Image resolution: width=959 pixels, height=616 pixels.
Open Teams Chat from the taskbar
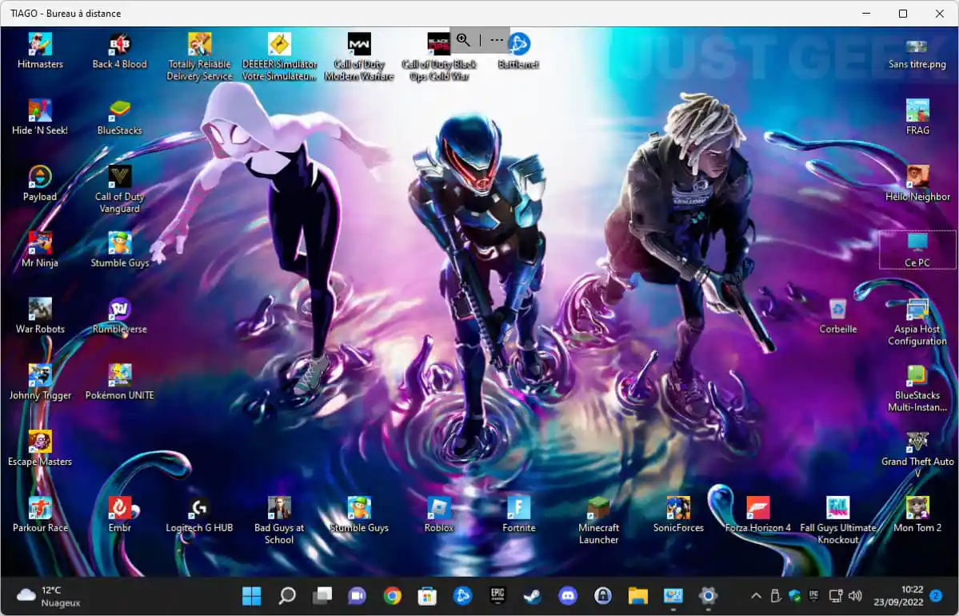(358, 596)
